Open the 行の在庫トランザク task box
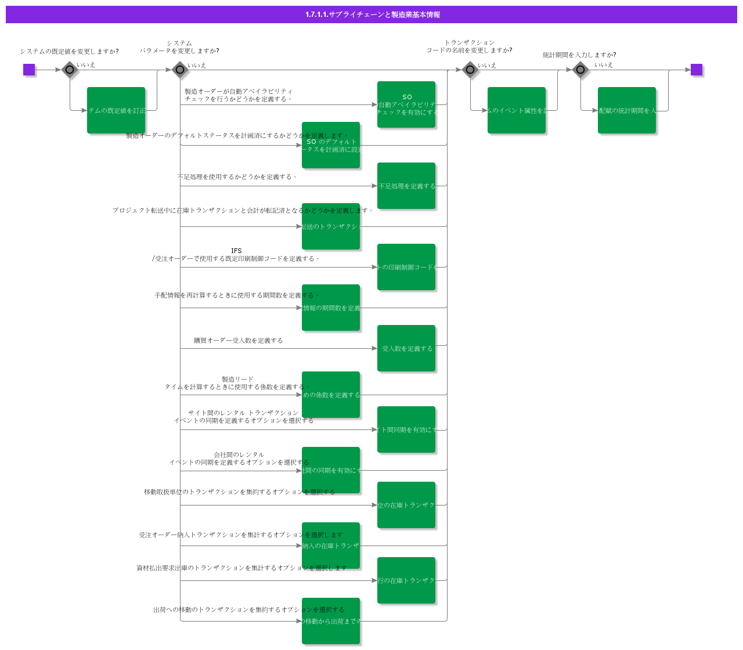This screenshot has width=743, height=650. (x=406, y=580)
